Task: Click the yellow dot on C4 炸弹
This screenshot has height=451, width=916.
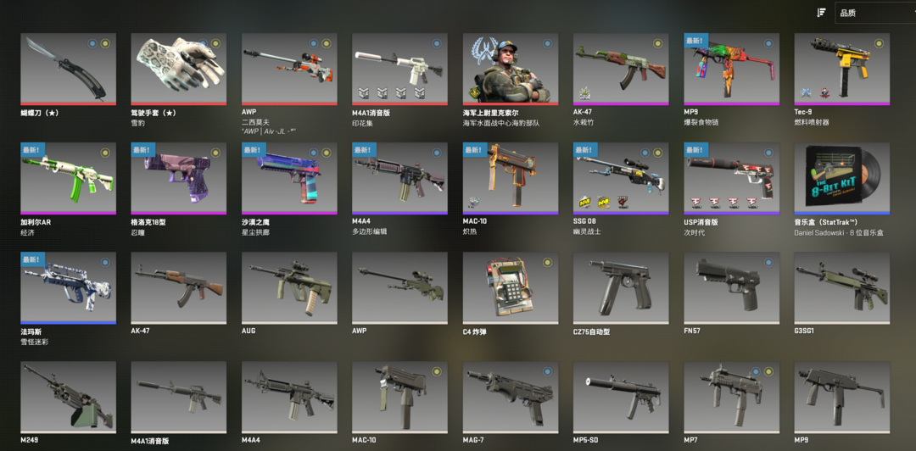Action: 547,262
